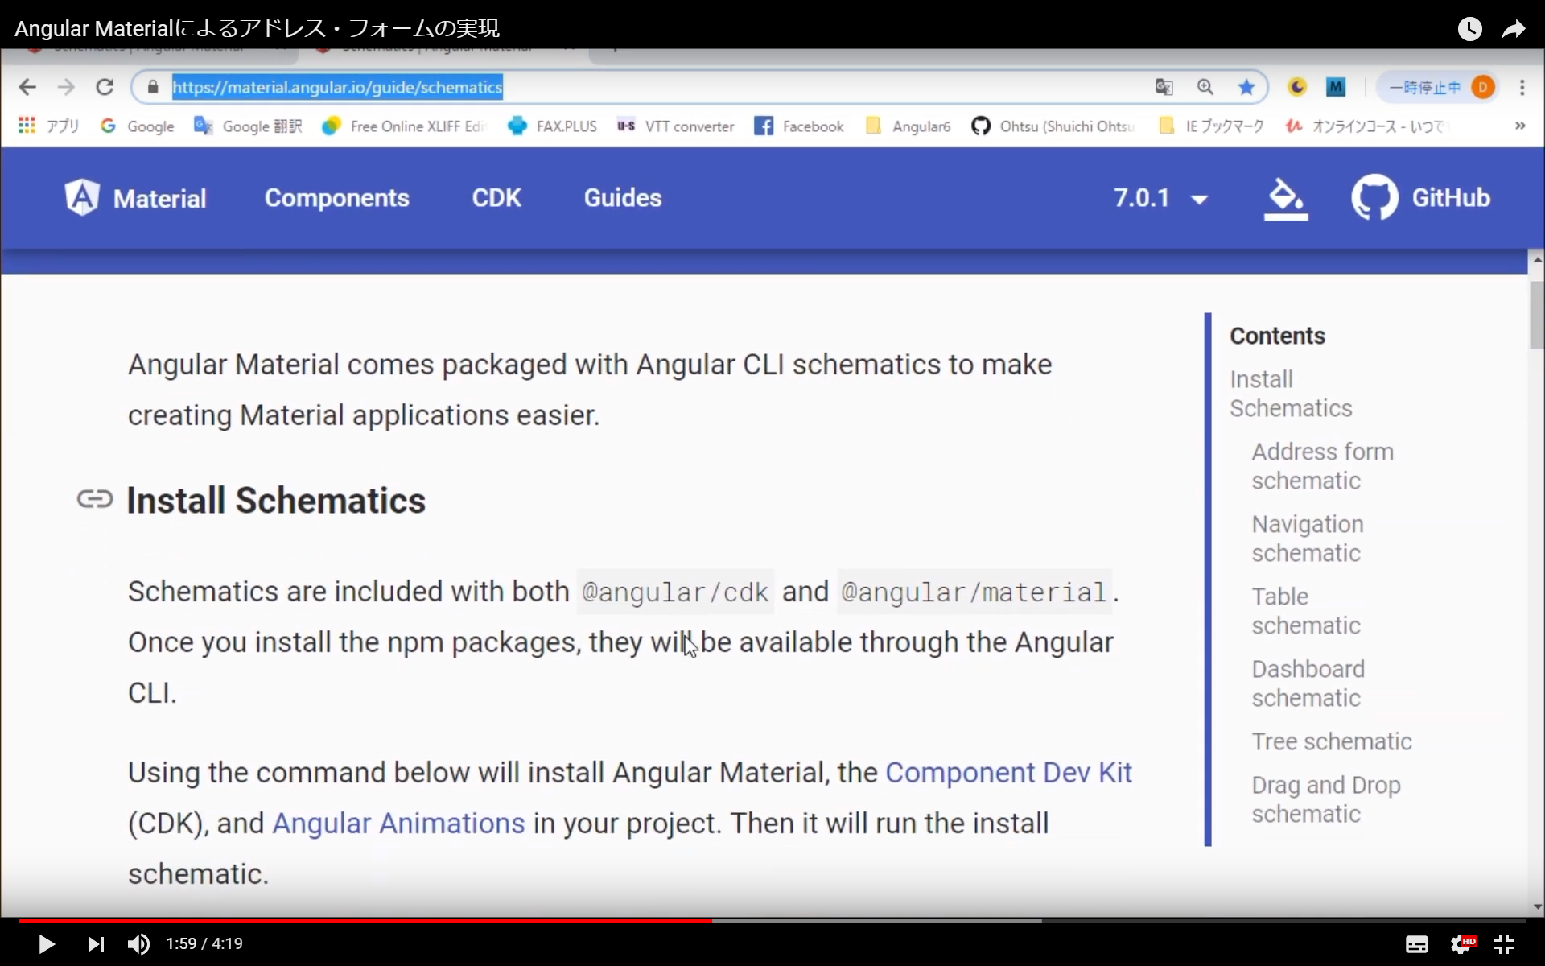Open CDK in navbar
Viewport: 1545px width, 966px height.
(496, 198)
